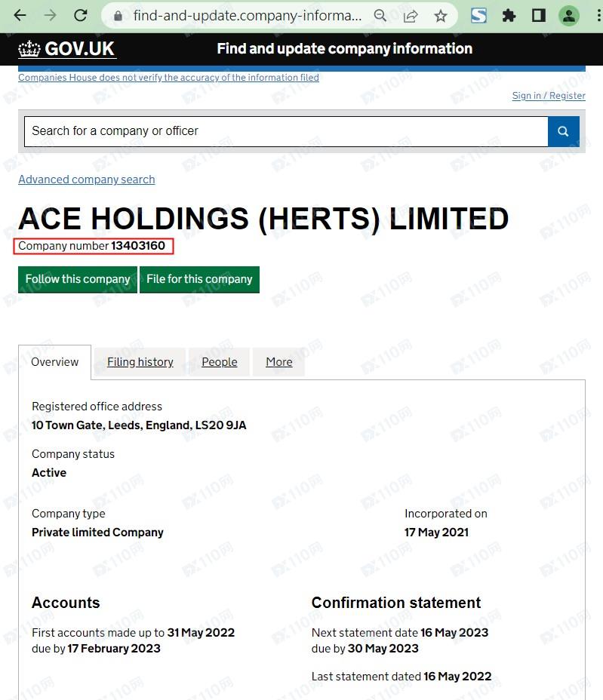Click the share page icon

pyautogui.click(x=411, y=16)
